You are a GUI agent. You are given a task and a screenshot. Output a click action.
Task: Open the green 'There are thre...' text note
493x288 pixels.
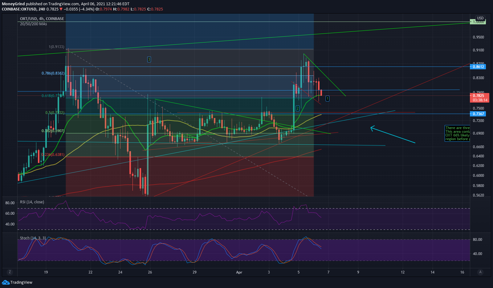pyautogui.click(x=457, y=133)
